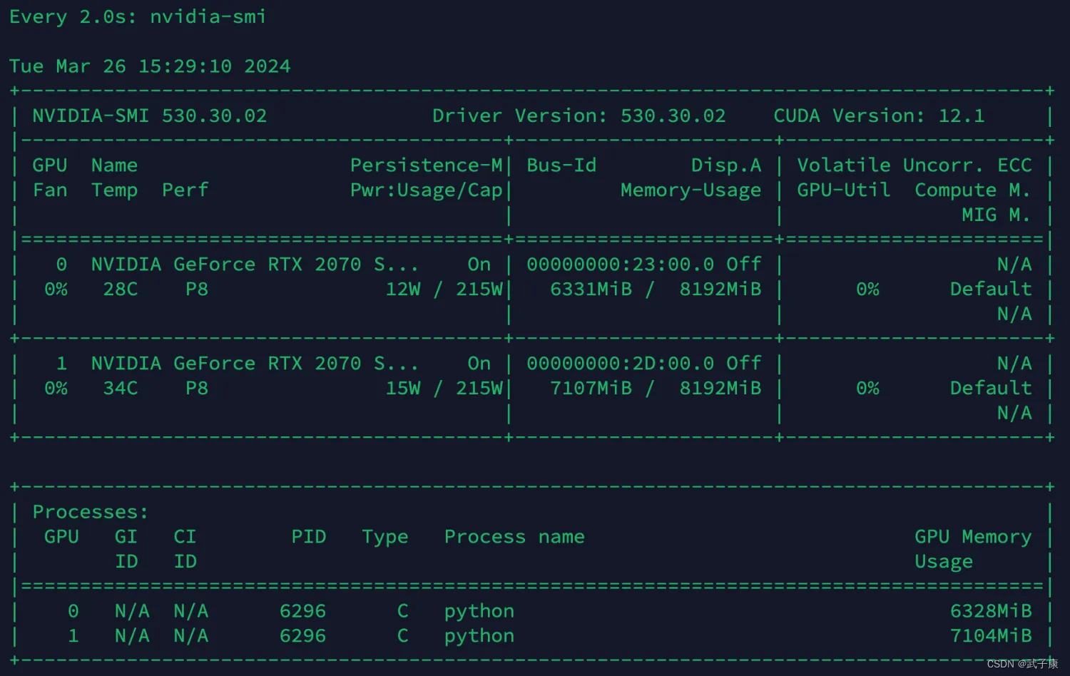Screen dimensions: 1070x676
Task: Click the 'Process name' column header
Action: click(x=514, y=537)
